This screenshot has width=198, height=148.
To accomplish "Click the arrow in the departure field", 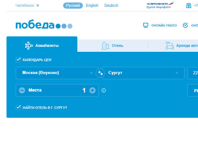I will pyautogui.click(x=91, y=73).
